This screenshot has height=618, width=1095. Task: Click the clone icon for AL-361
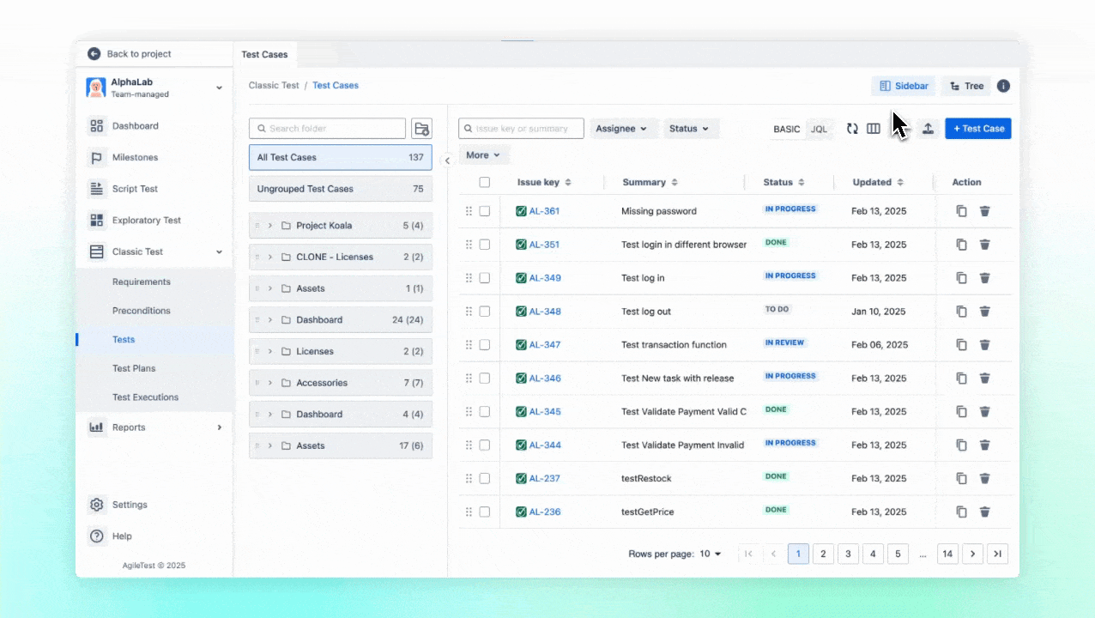pyautogui.click(x=961, y=211)
